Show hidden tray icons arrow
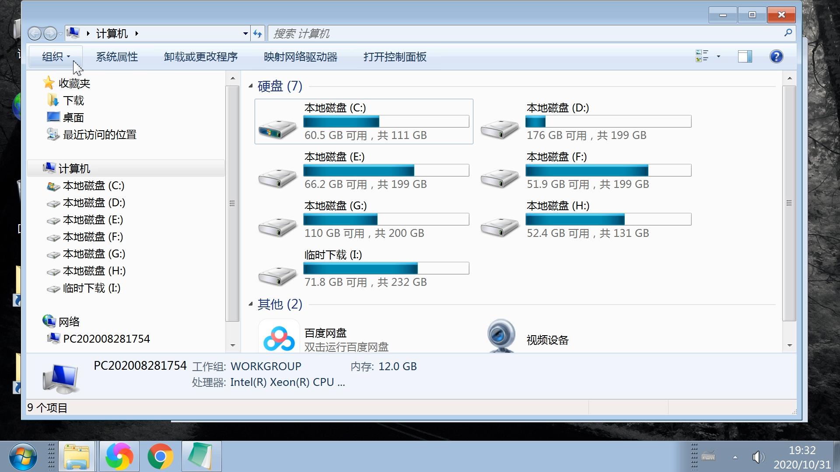Viewport: 840px width, 472px height. click(x=735, y=457)
